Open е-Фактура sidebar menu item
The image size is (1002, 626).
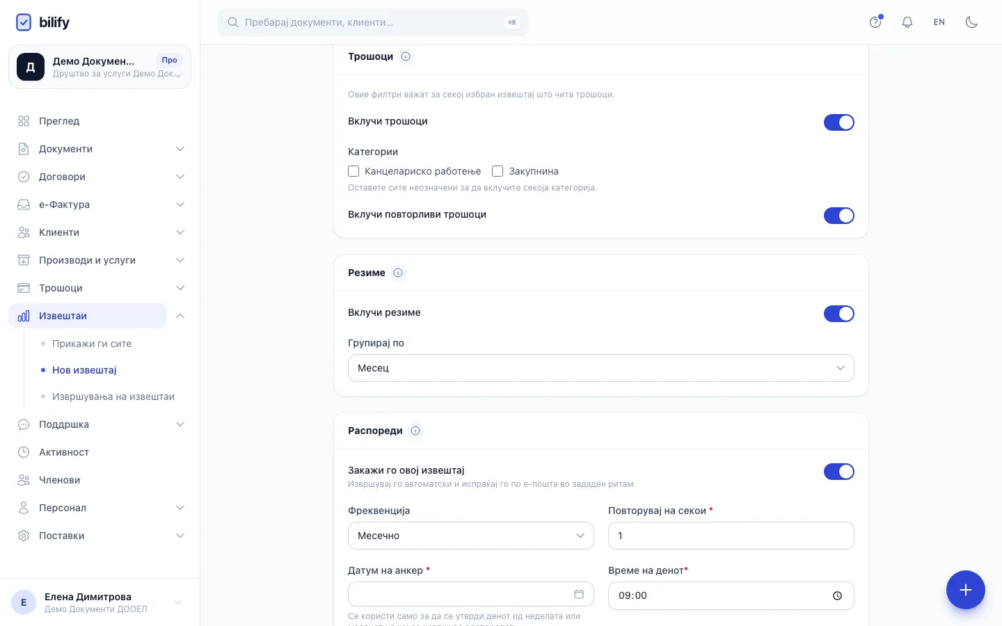coord(88,204)
